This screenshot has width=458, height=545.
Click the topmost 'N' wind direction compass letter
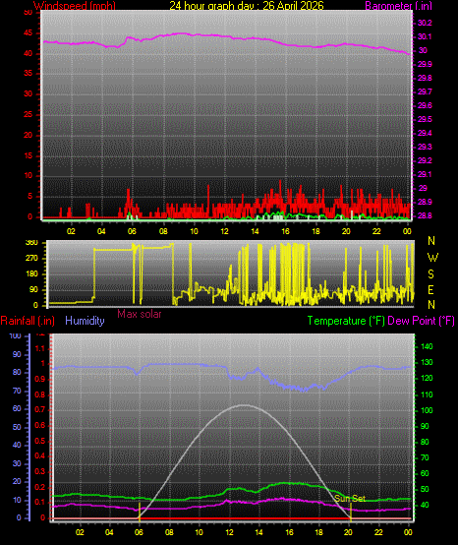431,240
